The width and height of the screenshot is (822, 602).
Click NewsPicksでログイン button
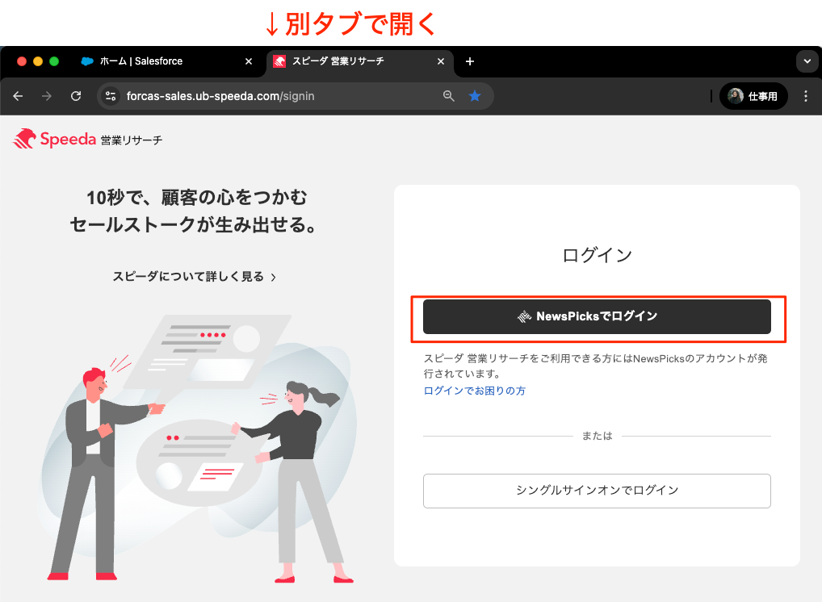pyautogui.click(x=597, y=316)
